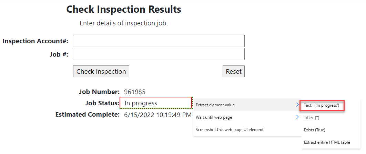Pick the Text: ('In progress') option
Screen dimensions: 366x154
[x=322, y=105]
